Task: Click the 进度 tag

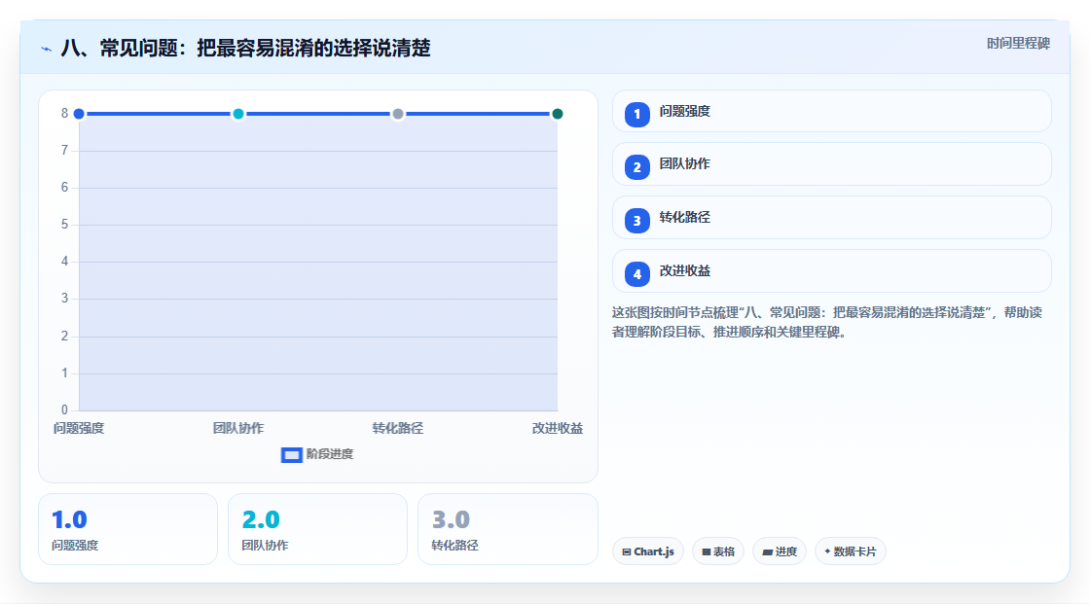Action: point(780,551)
